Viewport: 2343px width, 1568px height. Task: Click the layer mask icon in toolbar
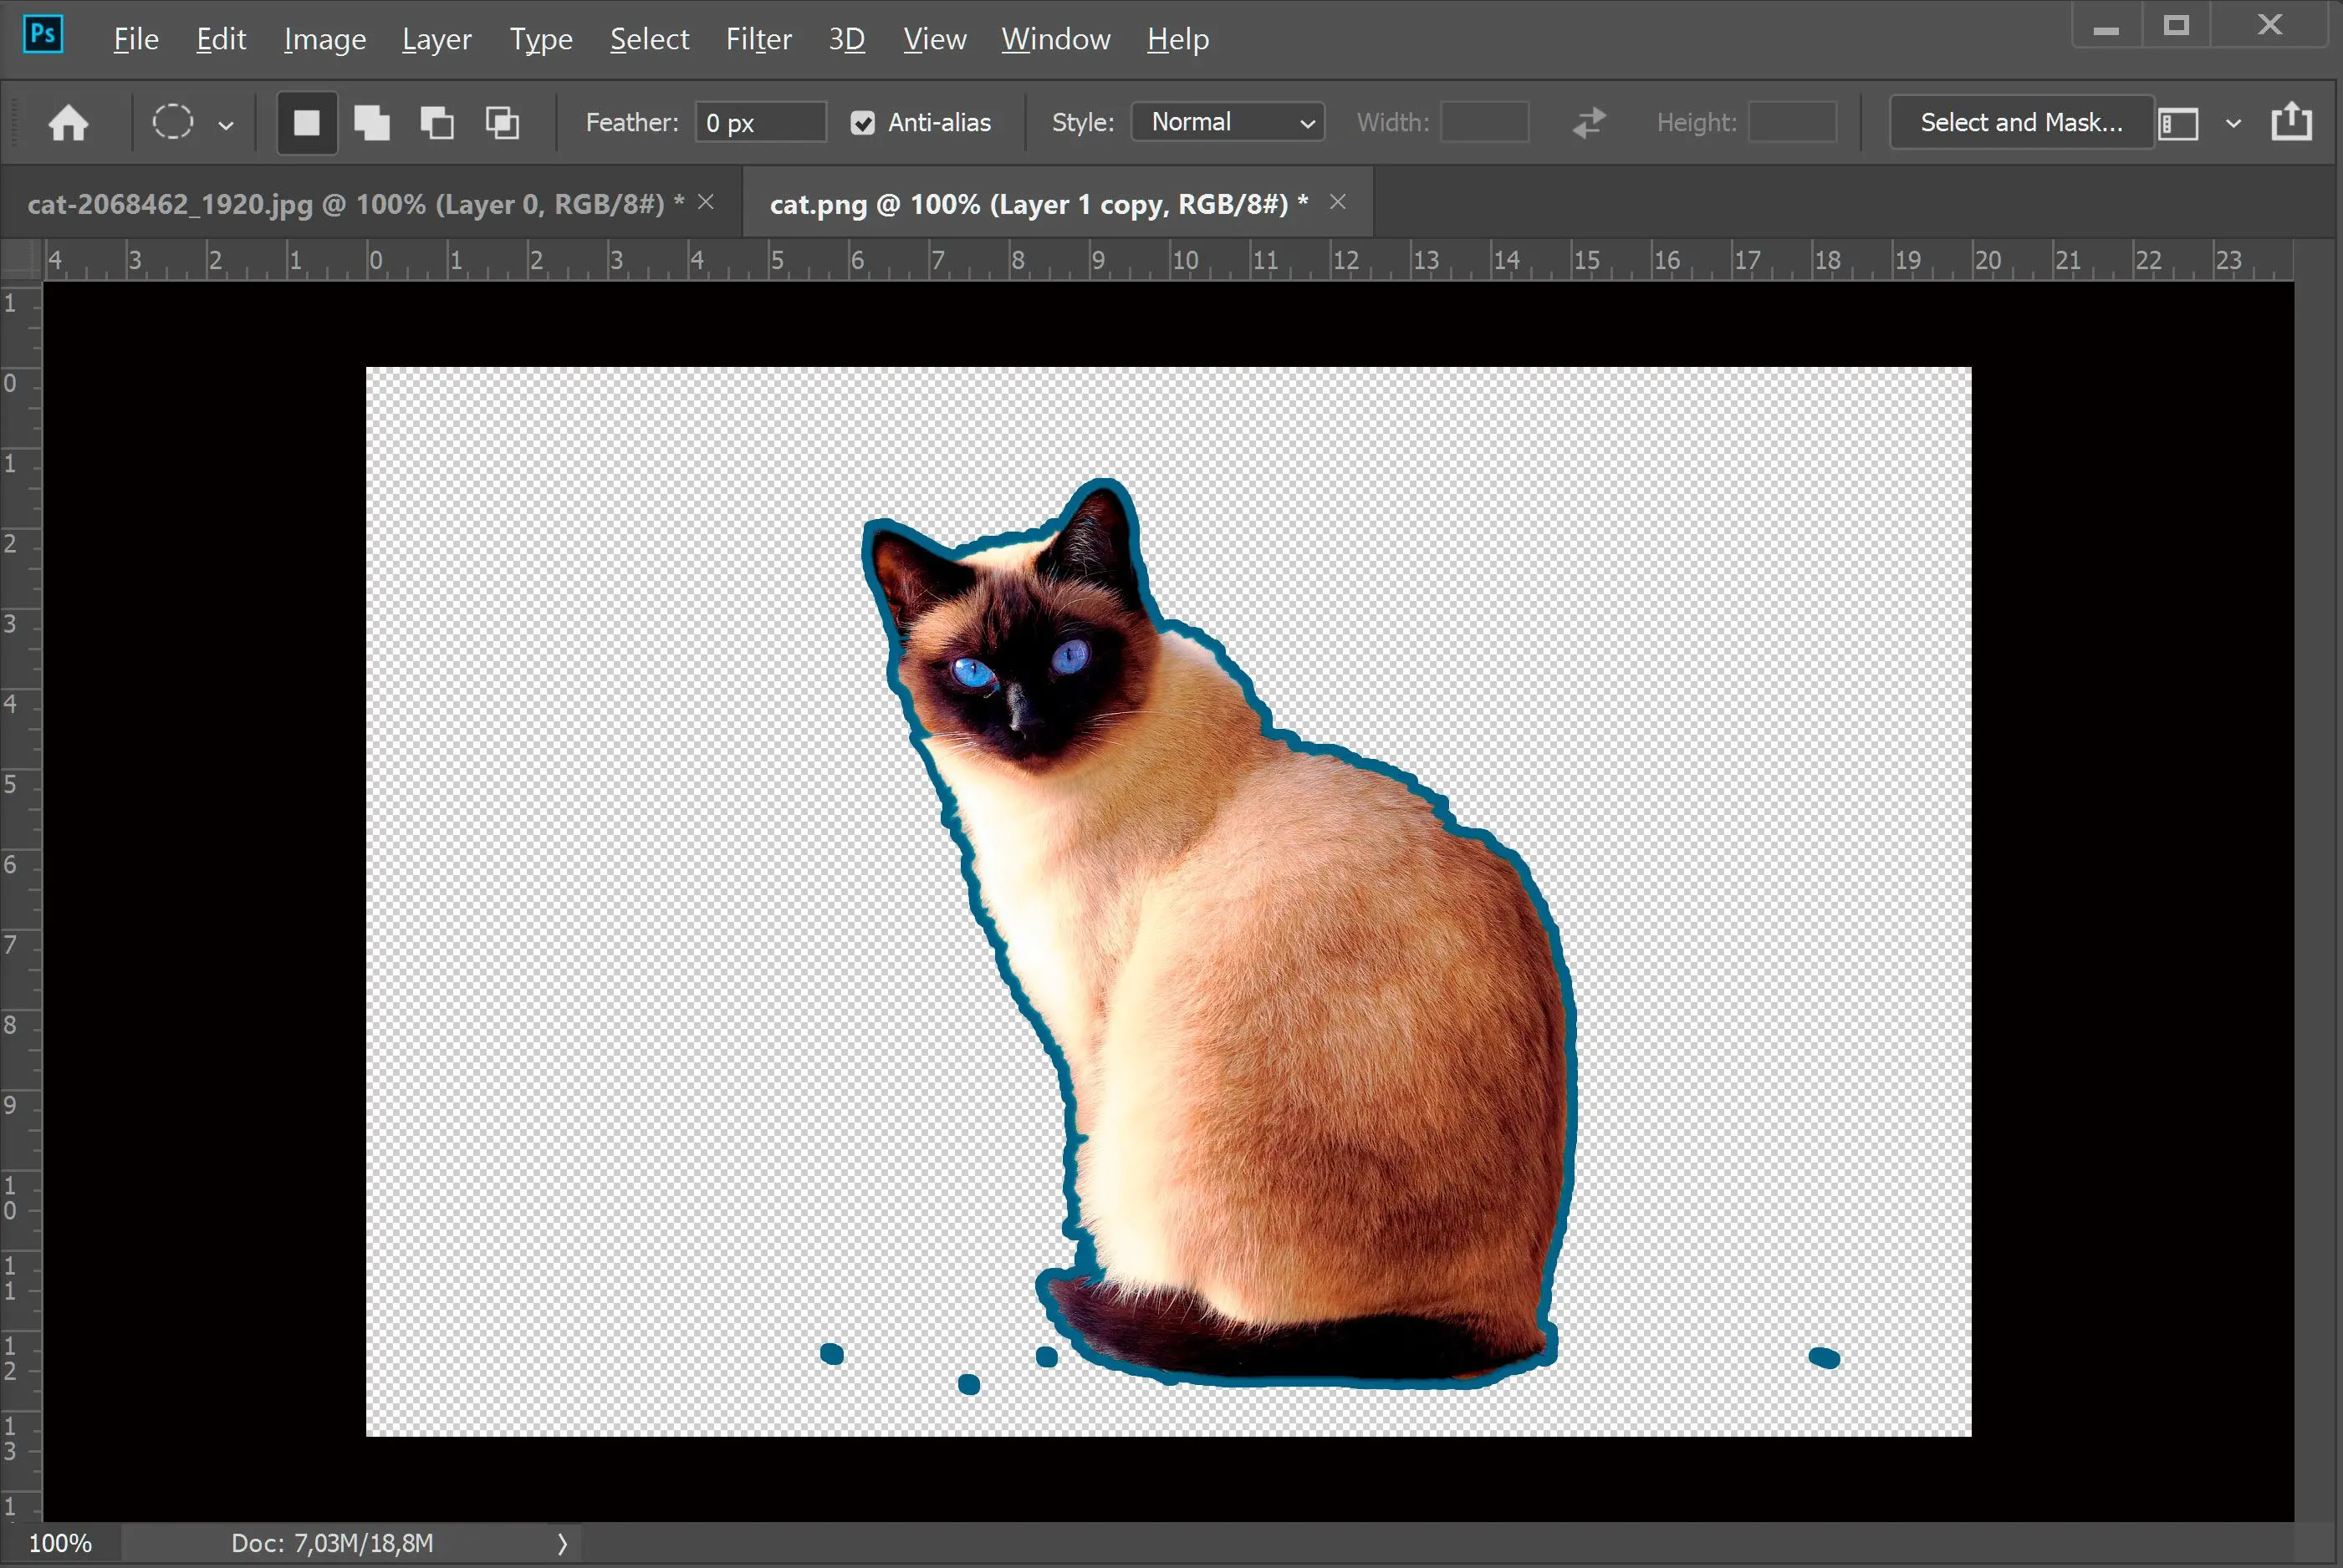pos(2178,120)
